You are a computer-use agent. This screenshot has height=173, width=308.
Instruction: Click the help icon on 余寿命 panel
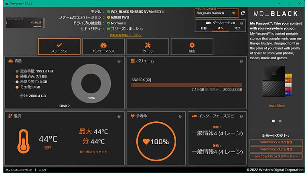(180, 116)
